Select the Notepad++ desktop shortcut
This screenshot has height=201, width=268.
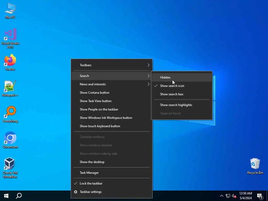10,88
